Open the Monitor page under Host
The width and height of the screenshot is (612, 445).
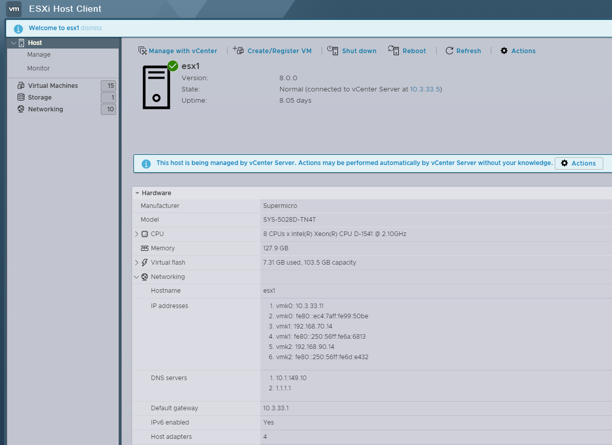pos(38,68)
